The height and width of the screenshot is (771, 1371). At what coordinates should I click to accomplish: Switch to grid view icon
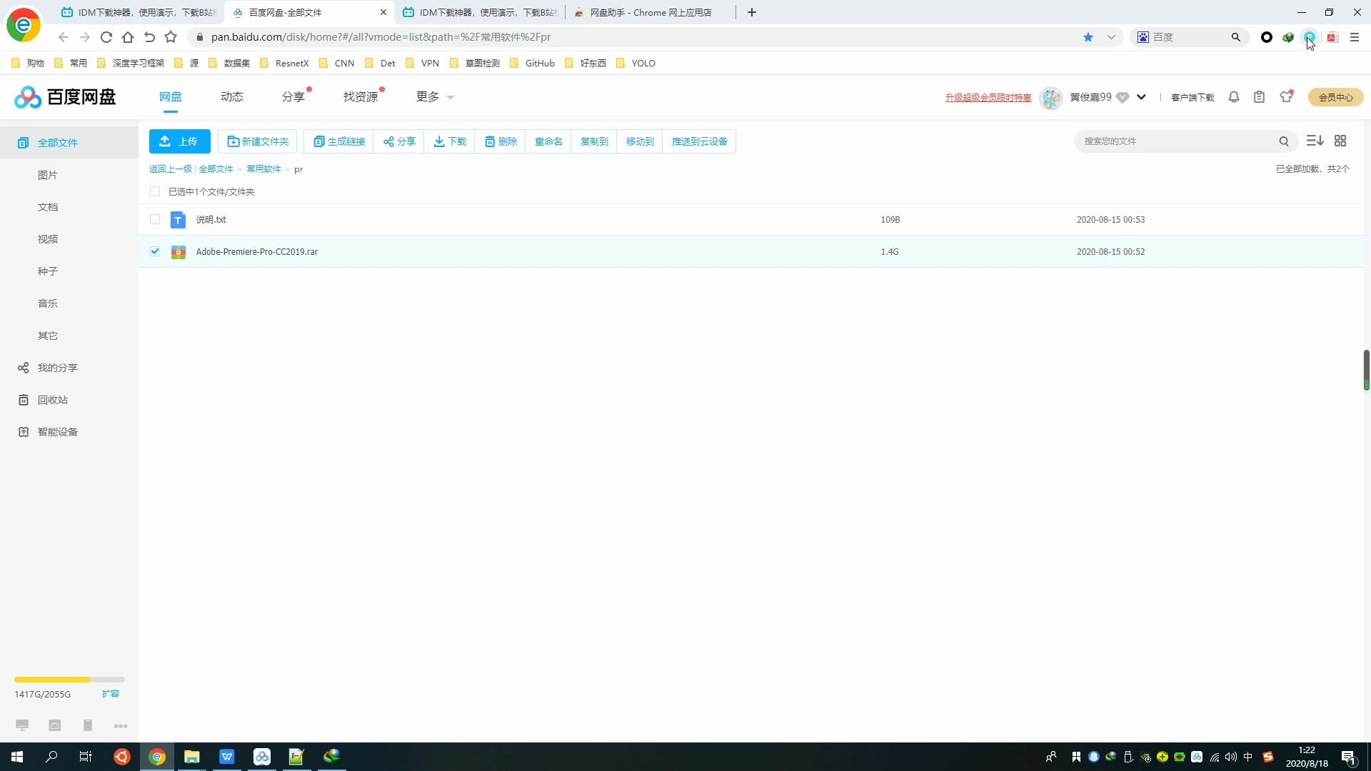pyautogui.click(x=1340, y=141)
